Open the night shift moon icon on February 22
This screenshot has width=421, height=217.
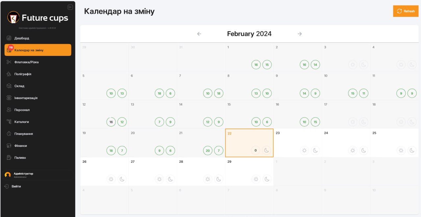tap(266, 151)
